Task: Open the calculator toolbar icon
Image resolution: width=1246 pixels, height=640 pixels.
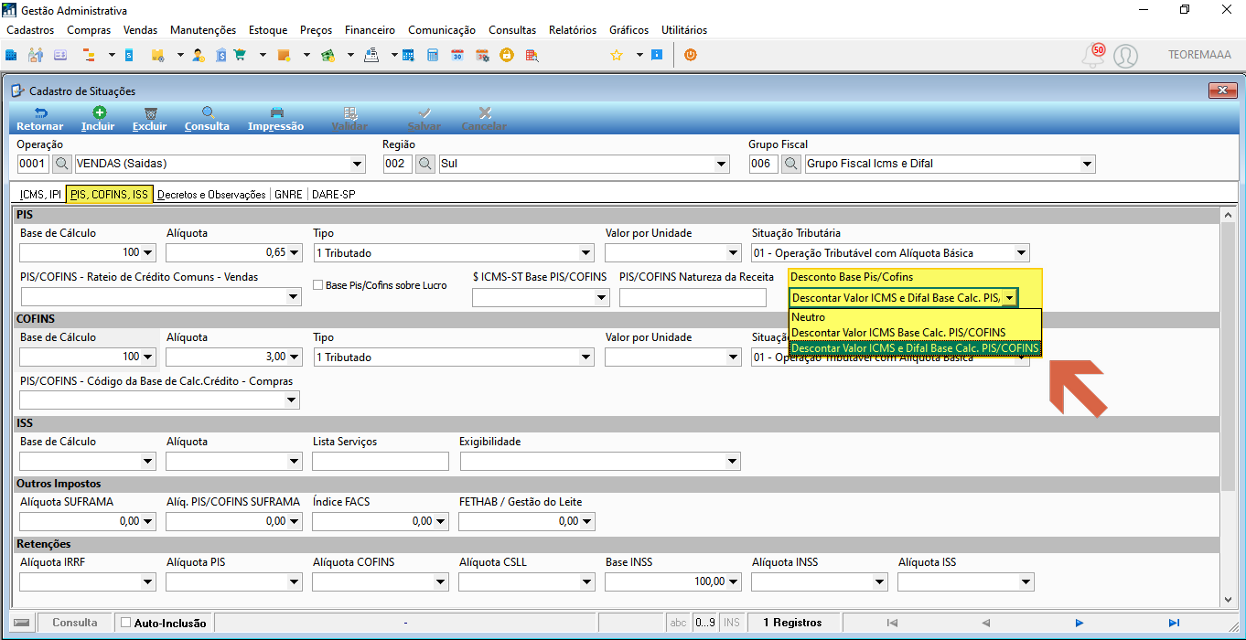Action: [x=433, y=55]
